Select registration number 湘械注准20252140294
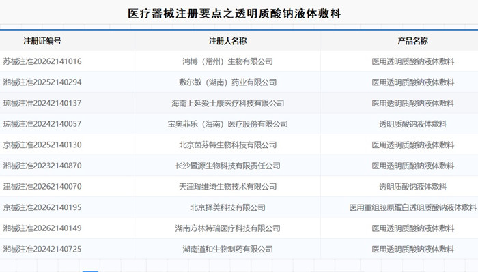 (42, 82)
